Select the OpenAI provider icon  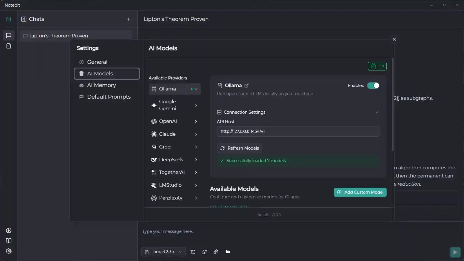tap(154, 122)
